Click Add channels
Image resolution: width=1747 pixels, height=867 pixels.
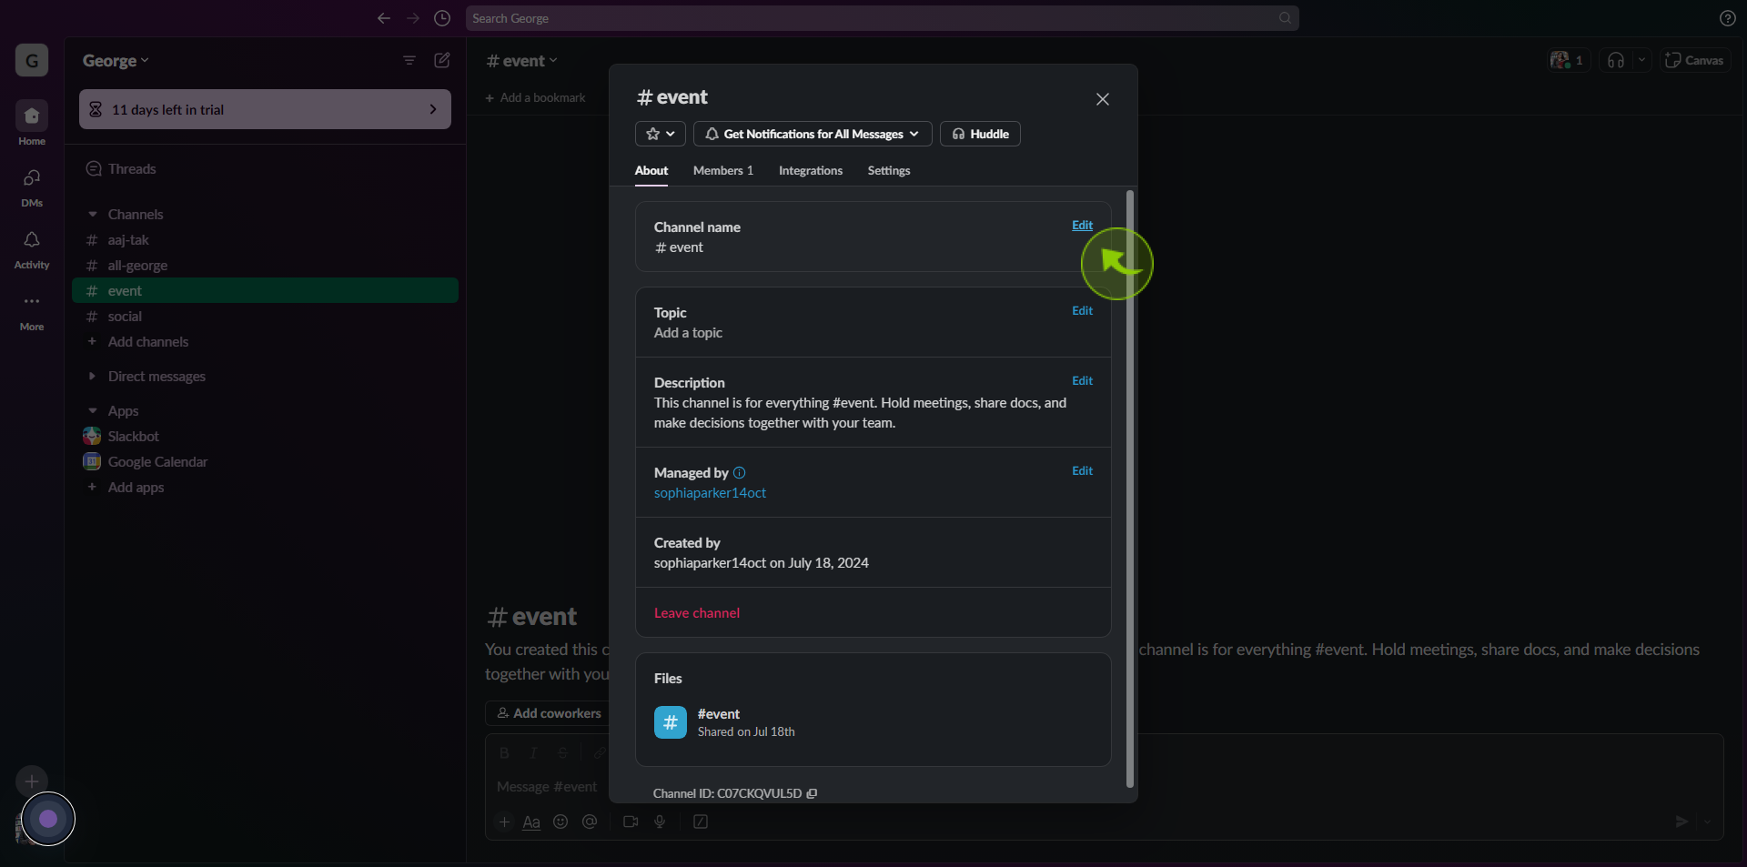(265, 342)
